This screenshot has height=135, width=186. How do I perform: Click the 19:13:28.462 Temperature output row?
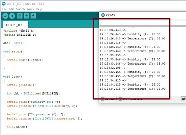(x=133, y=51)
